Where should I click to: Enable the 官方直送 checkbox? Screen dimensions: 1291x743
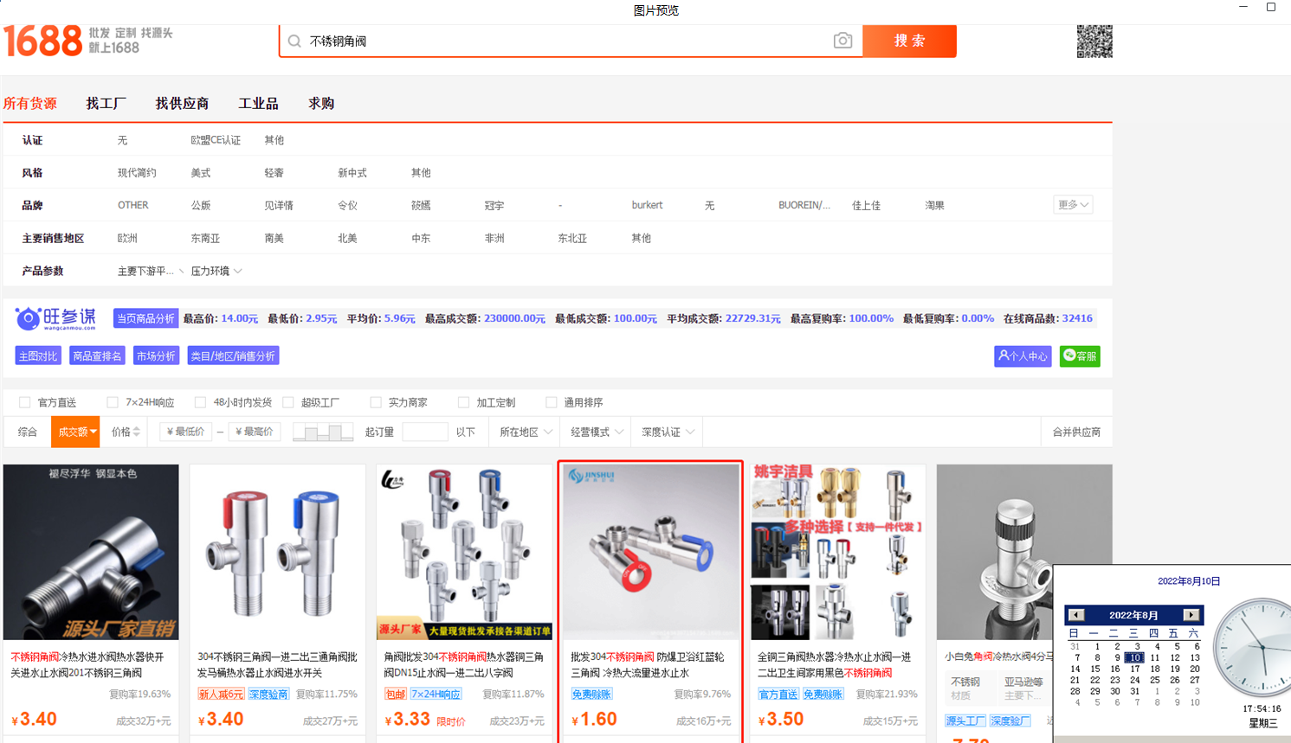[x=25, y=402]
